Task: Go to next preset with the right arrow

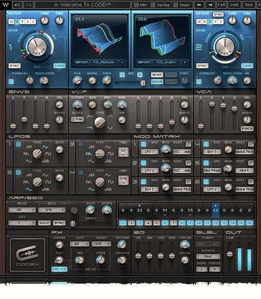Action: click(210, 5)
